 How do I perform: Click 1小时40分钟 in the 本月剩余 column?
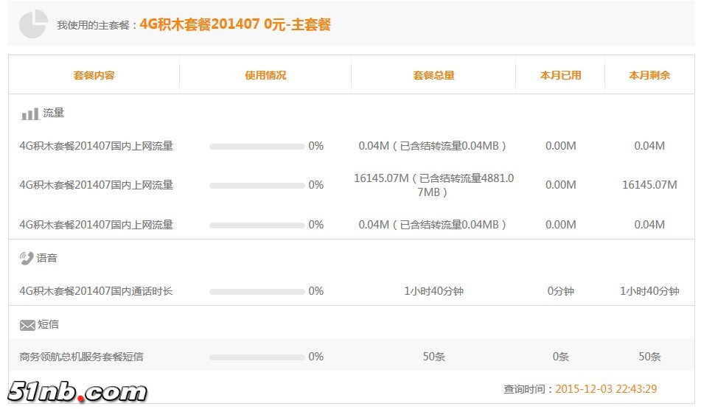click(649, 291)
